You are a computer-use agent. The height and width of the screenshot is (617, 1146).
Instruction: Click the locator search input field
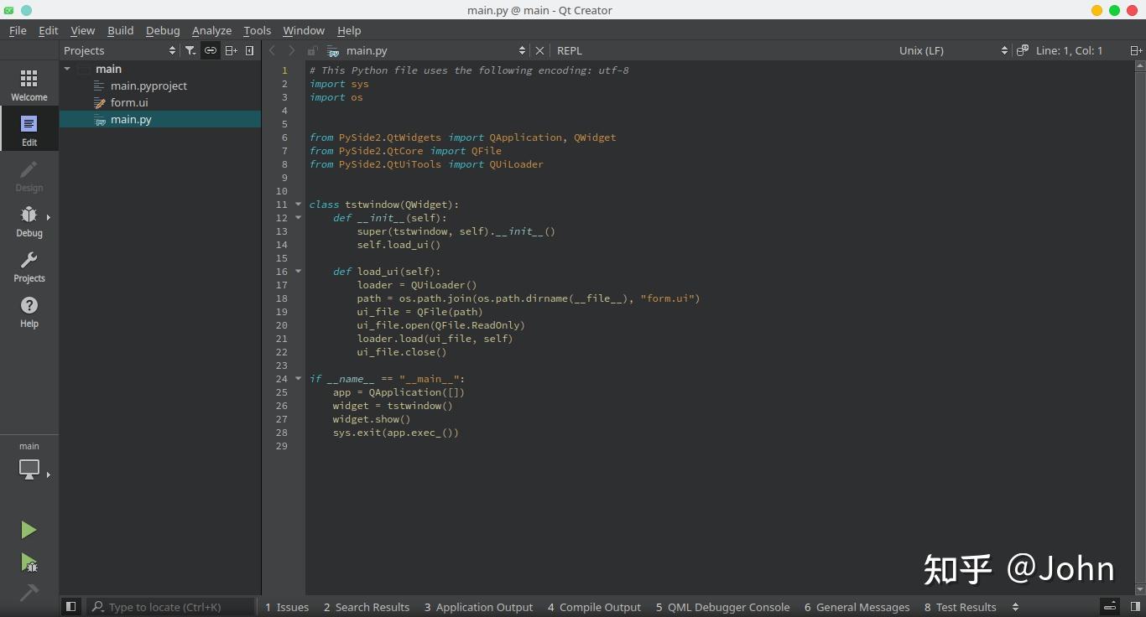tap(172, 607)
